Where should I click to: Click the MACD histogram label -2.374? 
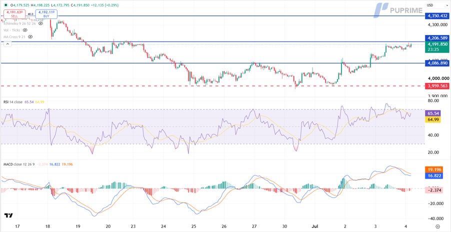pos(434,190)
